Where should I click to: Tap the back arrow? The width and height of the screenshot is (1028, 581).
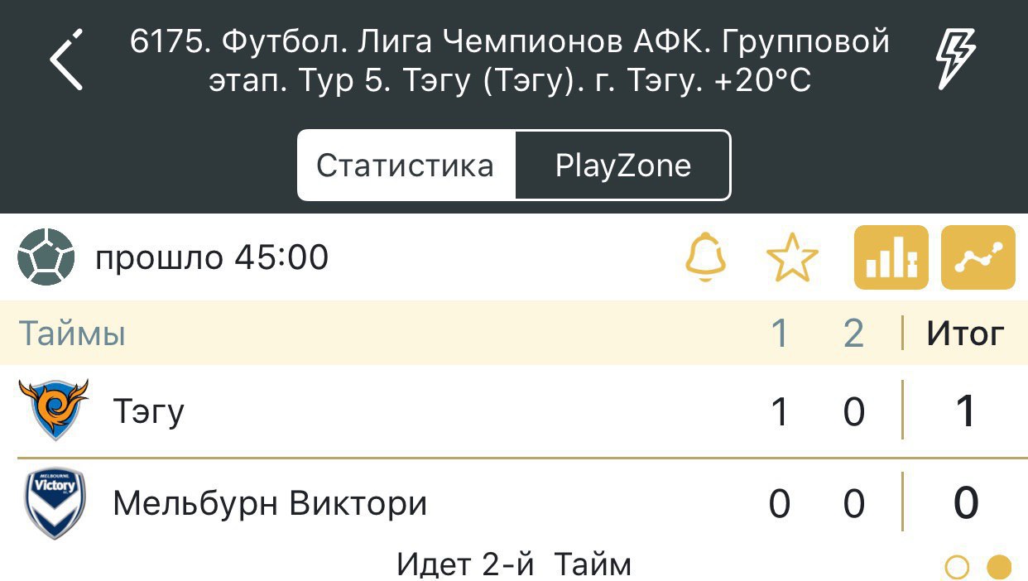[66, 60]
